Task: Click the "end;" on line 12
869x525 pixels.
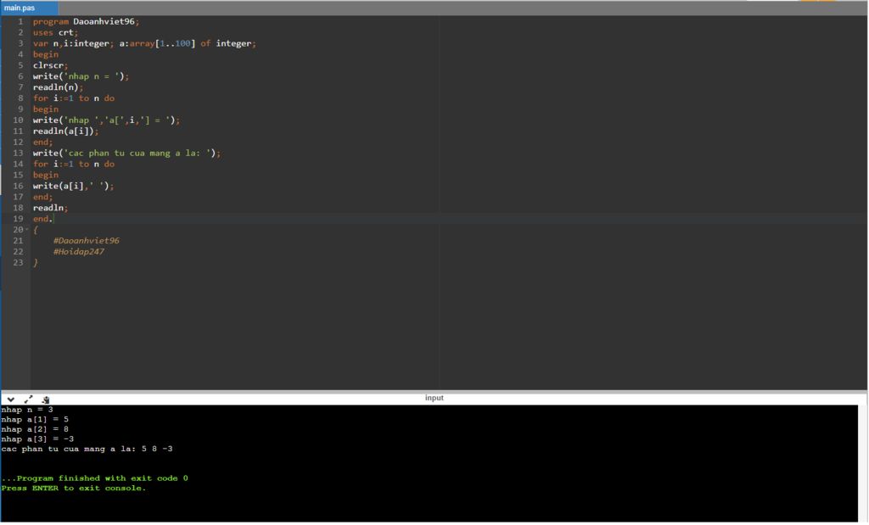Action: [42, 142]
